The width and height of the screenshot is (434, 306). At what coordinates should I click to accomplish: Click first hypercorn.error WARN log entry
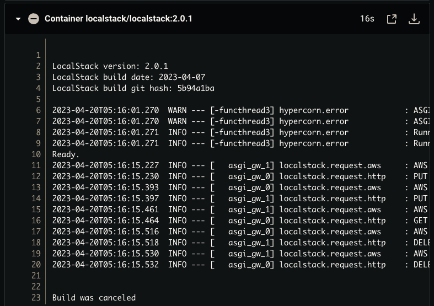[x=240, y=110]
